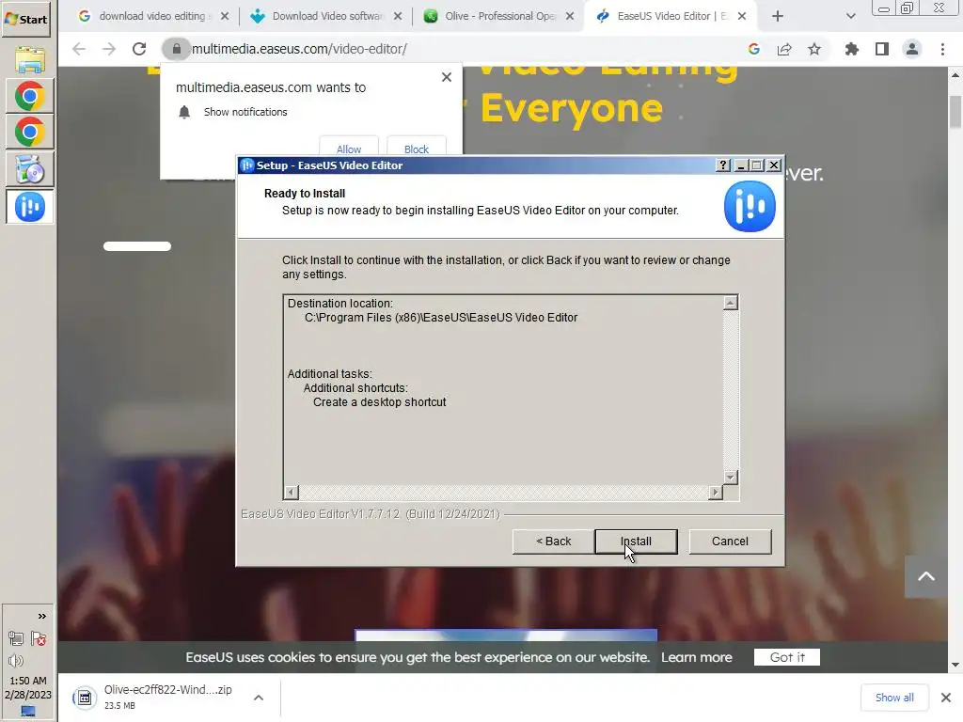Click the EaseUS setup taskbar icon

29,207
